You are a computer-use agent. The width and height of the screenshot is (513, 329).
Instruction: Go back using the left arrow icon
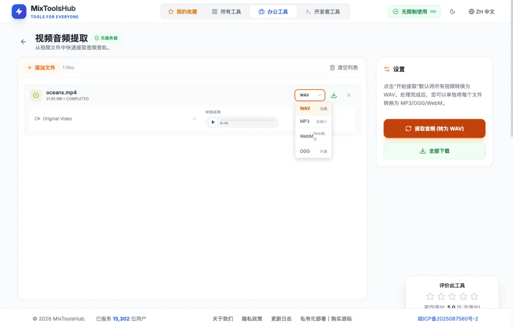(23, 42)
